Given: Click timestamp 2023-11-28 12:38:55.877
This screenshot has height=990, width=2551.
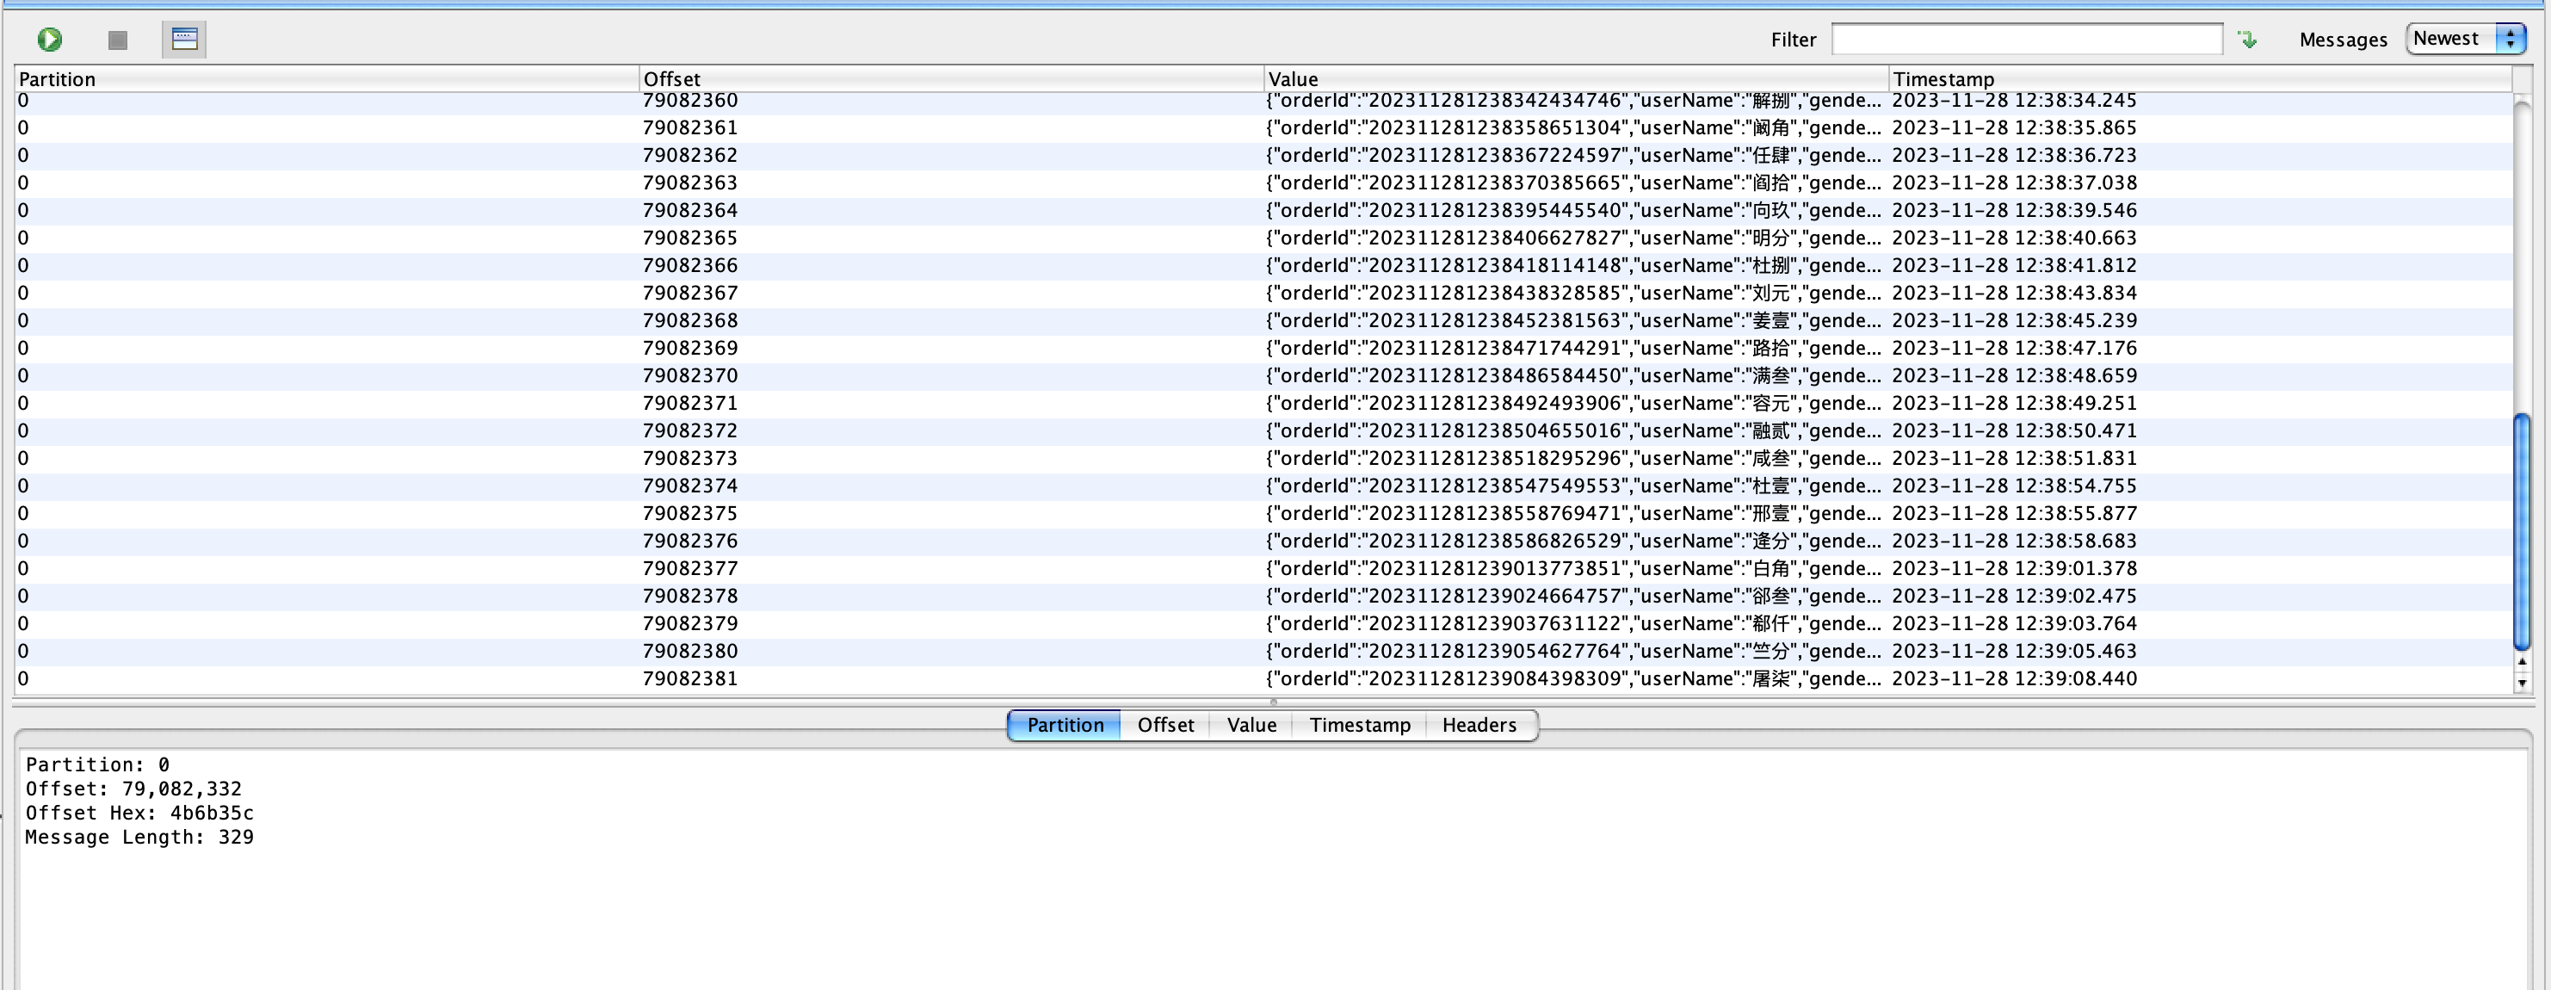Looking at the screenshot, I should [x=2014, y=513].
